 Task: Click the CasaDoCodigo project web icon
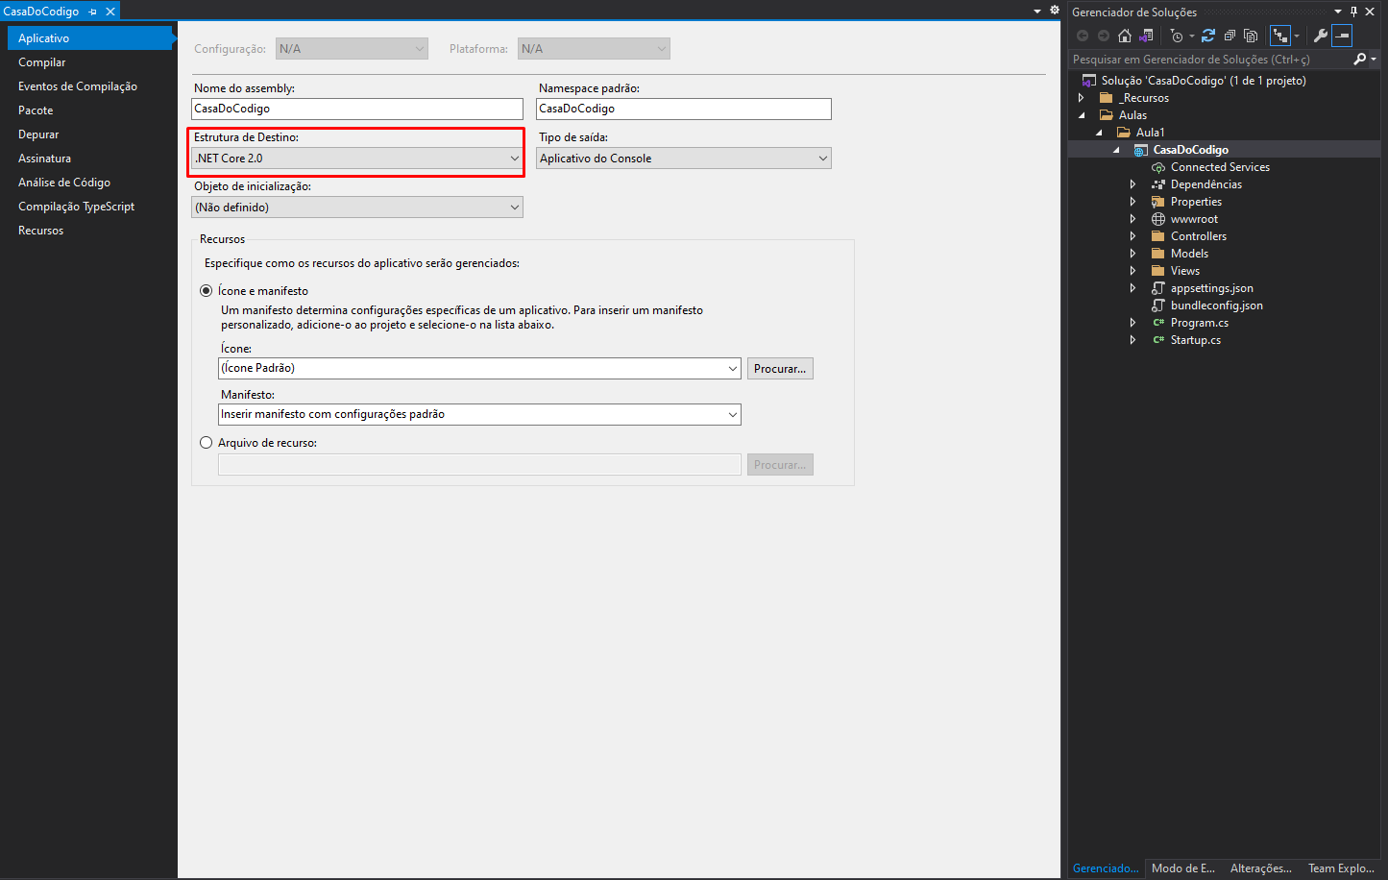point(1141,150)
